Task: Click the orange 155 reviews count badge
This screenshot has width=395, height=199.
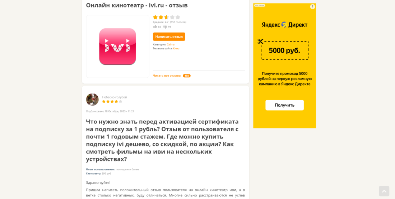Action: [187, 76]
